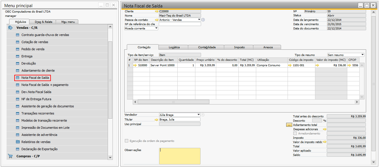Image resolution: width=379 pixels, height=167 pixels.
Task: Toggle the Execução da ordem de pagamento checkbox
Action: 127,141
